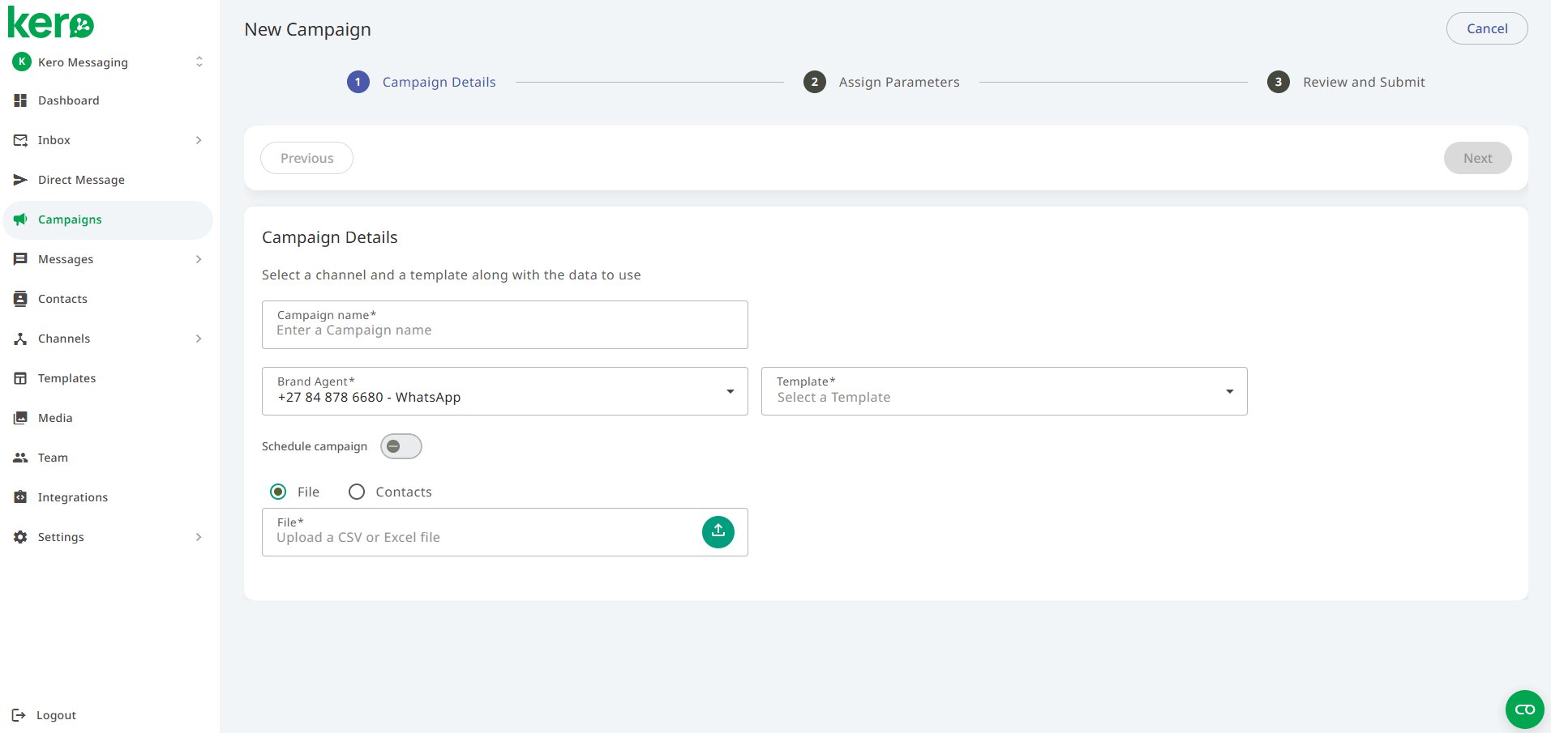Open the Template dropdown
The height and width of the screenshot is (733, 1551).
point(1005,391)
